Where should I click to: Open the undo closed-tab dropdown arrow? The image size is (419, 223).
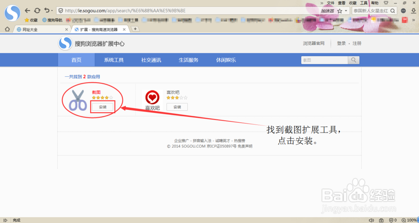pos(52,11)
